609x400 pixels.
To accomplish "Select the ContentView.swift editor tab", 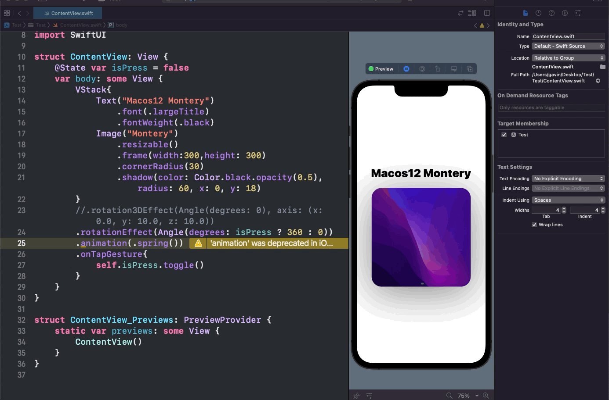I will (x=68, y=13).
